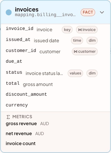Select the status column name
Image resolution: width=111 pixels, height=153 pixels.
(x=14, y=72)
